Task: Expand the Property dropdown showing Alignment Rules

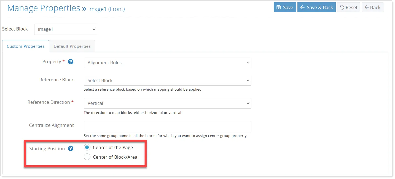Action: [168, 63]
